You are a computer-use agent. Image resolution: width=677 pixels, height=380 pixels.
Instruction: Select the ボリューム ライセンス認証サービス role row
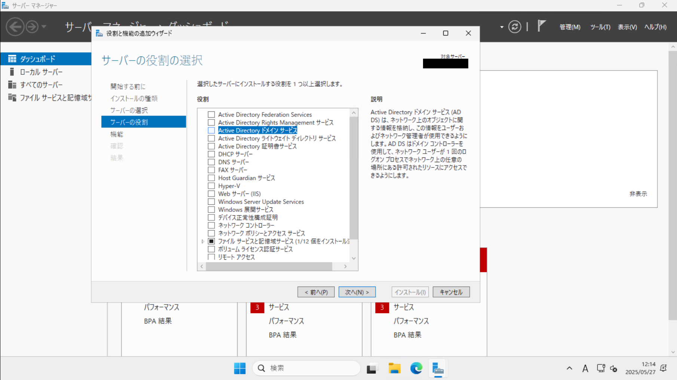(255, 249)
